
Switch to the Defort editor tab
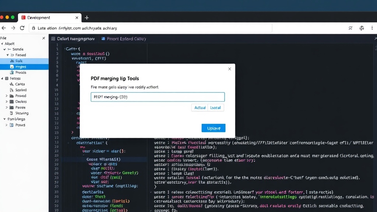point(73,39)
